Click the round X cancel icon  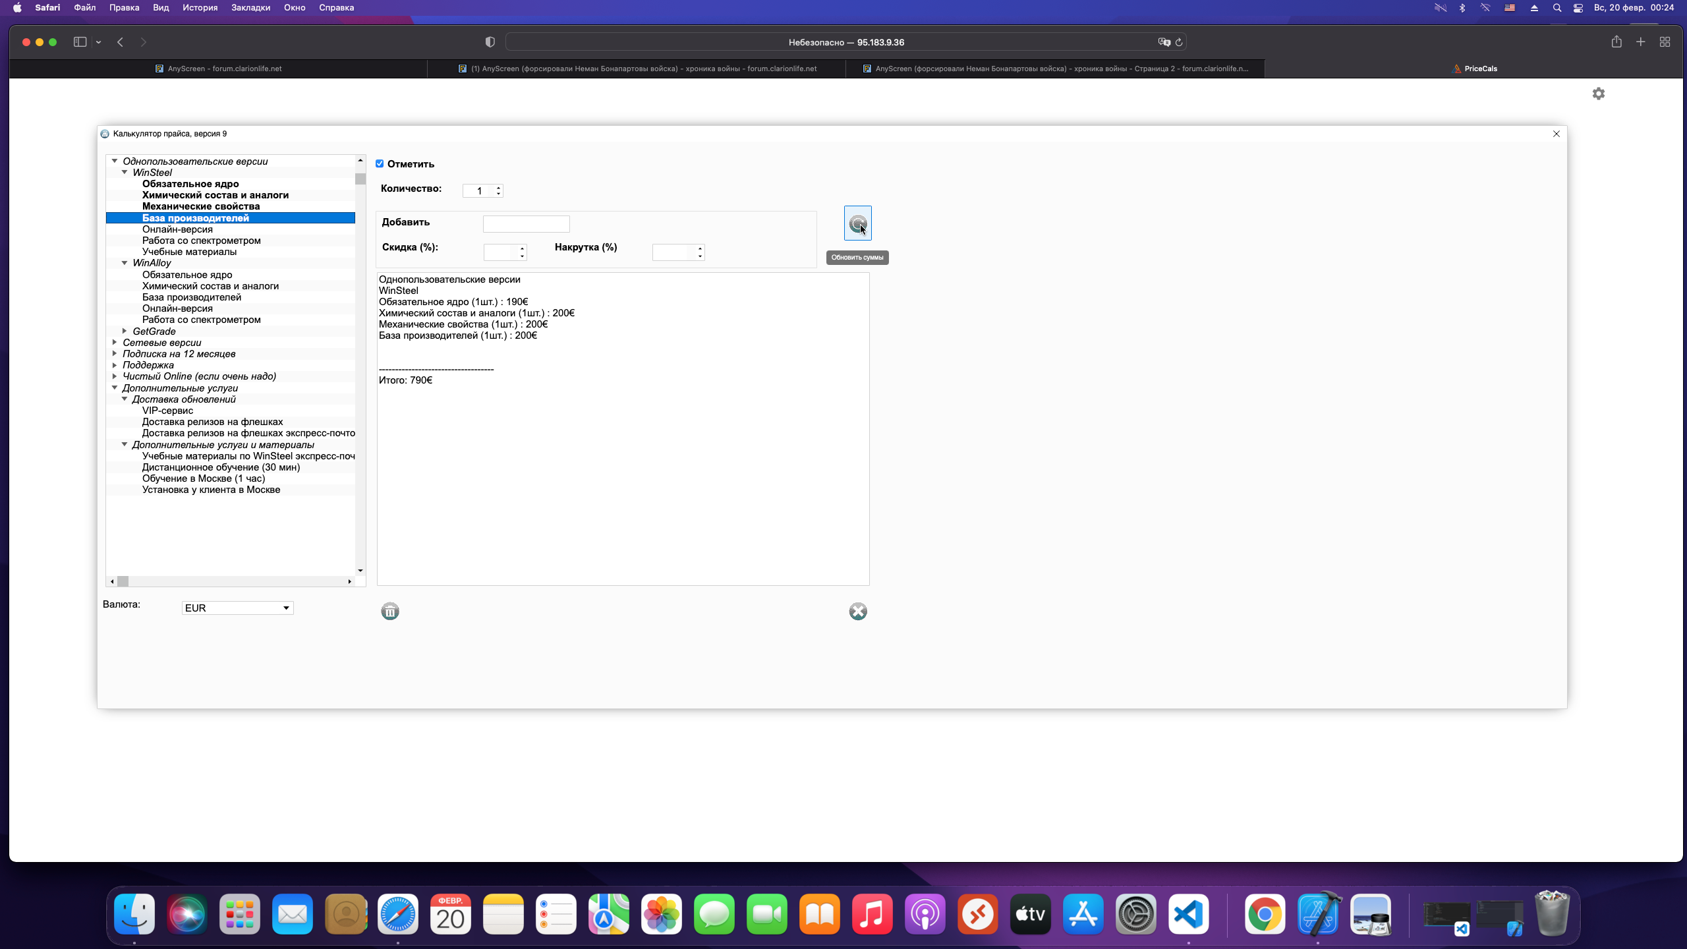[x=857, y=612]
